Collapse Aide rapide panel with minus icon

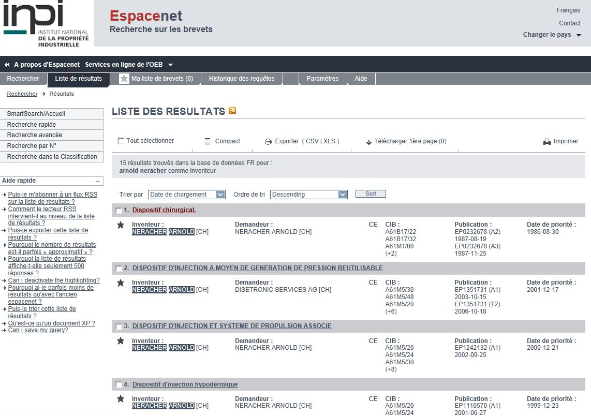point(97,182)
